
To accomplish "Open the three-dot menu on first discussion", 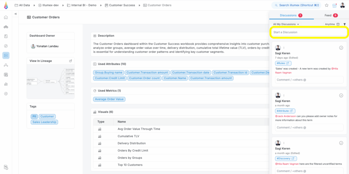I will click(284, 48).
